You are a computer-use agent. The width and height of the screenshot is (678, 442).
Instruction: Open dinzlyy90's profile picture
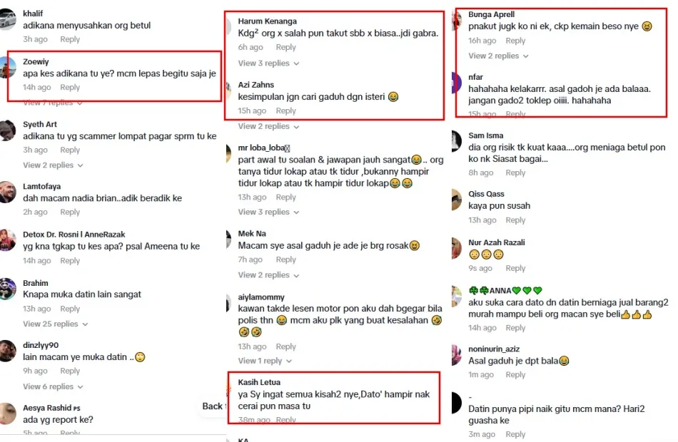coord(7,351)
